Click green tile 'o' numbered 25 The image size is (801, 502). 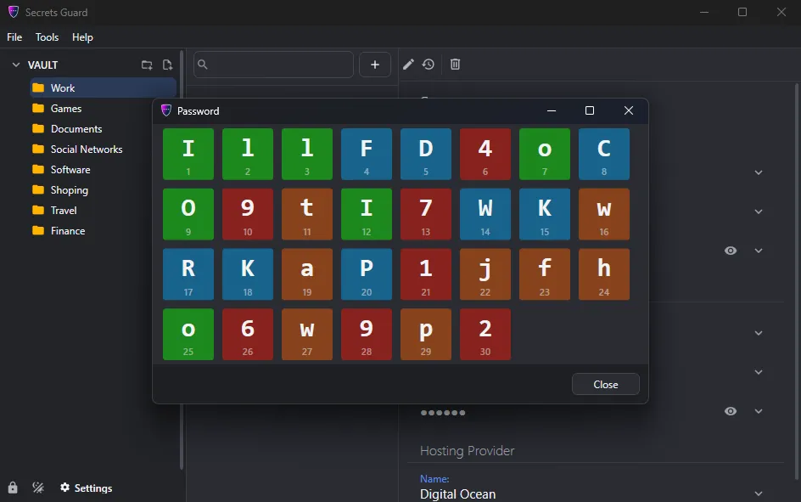(188, 335)
